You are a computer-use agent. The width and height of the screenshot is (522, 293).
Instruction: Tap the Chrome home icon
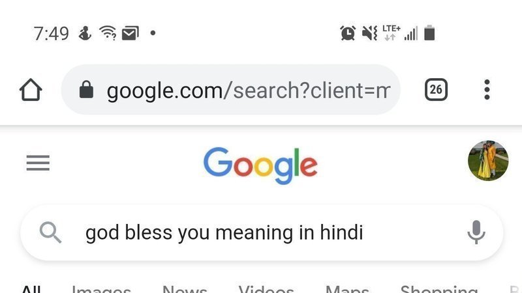tap(31, 90)
